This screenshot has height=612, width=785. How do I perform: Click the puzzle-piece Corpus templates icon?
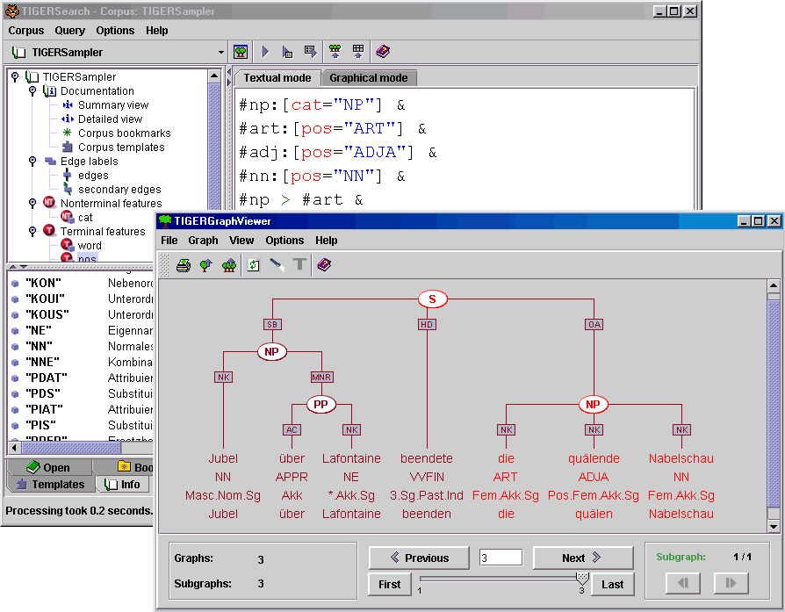67,148
